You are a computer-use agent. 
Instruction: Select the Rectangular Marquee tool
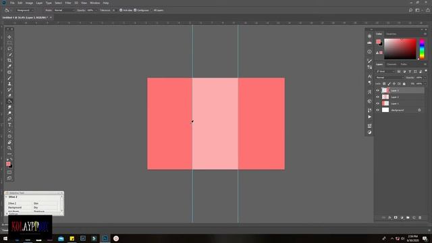tap(9, 43)
